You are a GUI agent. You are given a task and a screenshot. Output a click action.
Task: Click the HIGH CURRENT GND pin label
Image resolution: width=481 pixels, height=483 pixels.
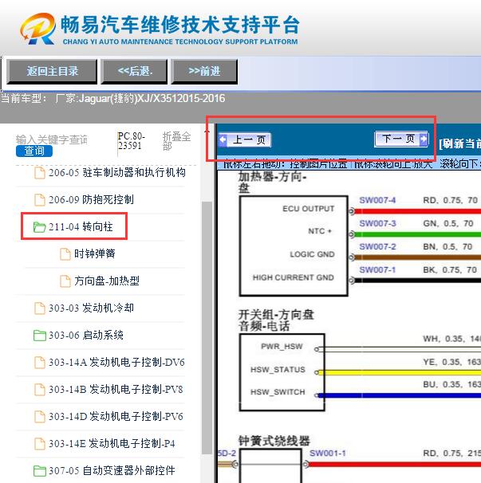pos(294,277)
